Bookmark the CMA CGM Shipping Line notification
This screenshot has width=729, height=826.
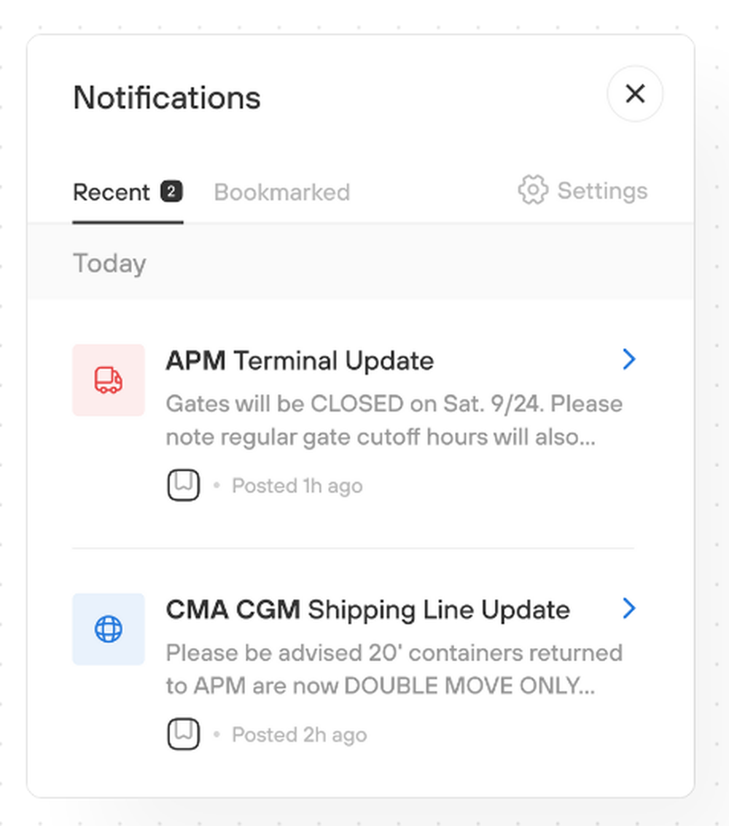coord(183,734)
